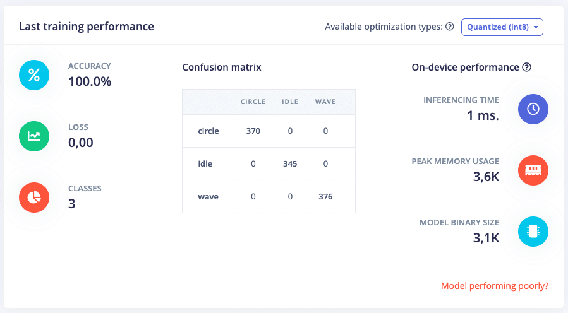Viewport: 568px width, 313px height.
Task: Open help icon next to optimization types
Action: (x=450, y=27)
